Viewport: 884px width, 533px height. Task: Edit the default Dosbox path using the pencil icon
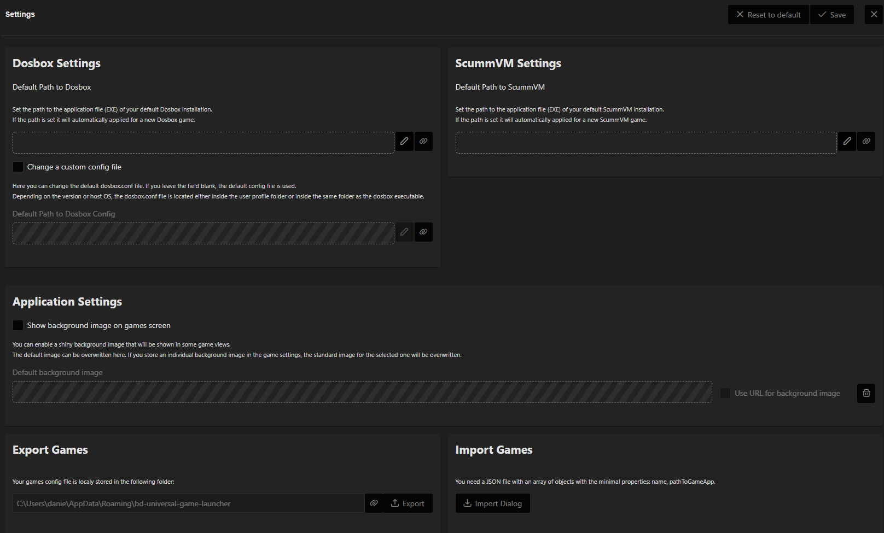pos(404,141)
